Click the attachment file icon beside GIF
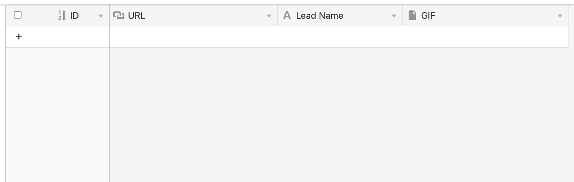 (412, 15)
